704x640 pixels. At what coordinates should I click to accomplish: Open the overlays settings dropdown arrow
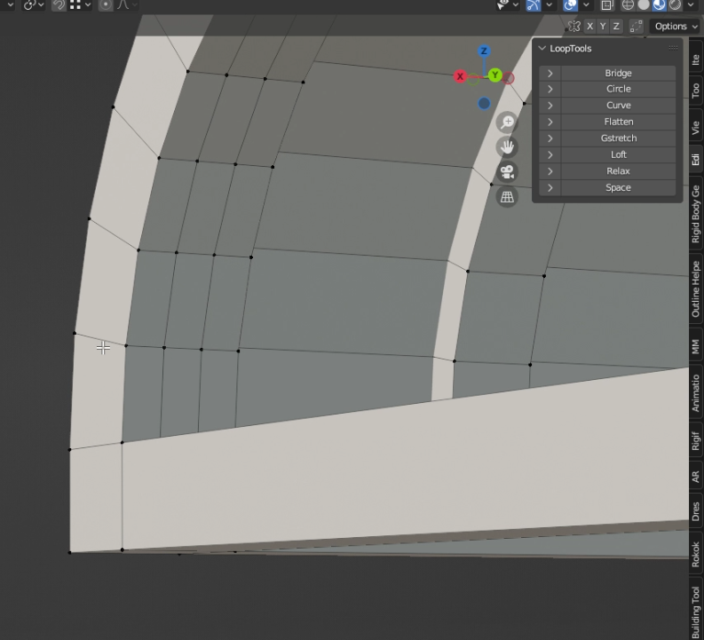pos(586,5)
